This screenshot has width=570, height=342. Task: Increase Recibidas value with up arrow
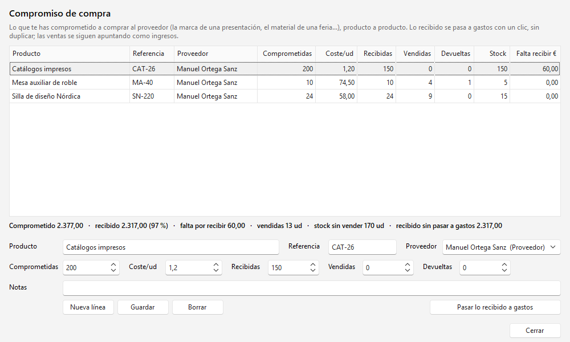pos(313,264)
